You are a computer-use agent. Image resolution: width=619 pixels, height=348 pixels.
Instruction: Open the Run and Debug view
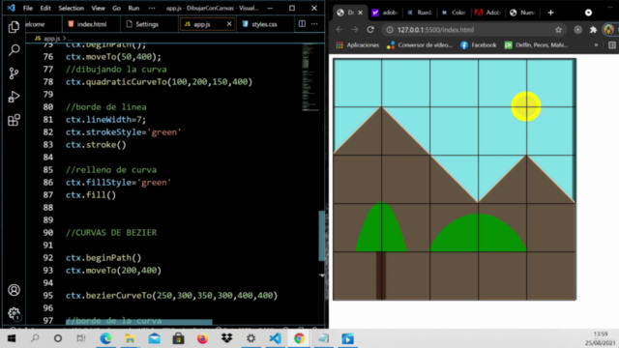coord(14,97)
